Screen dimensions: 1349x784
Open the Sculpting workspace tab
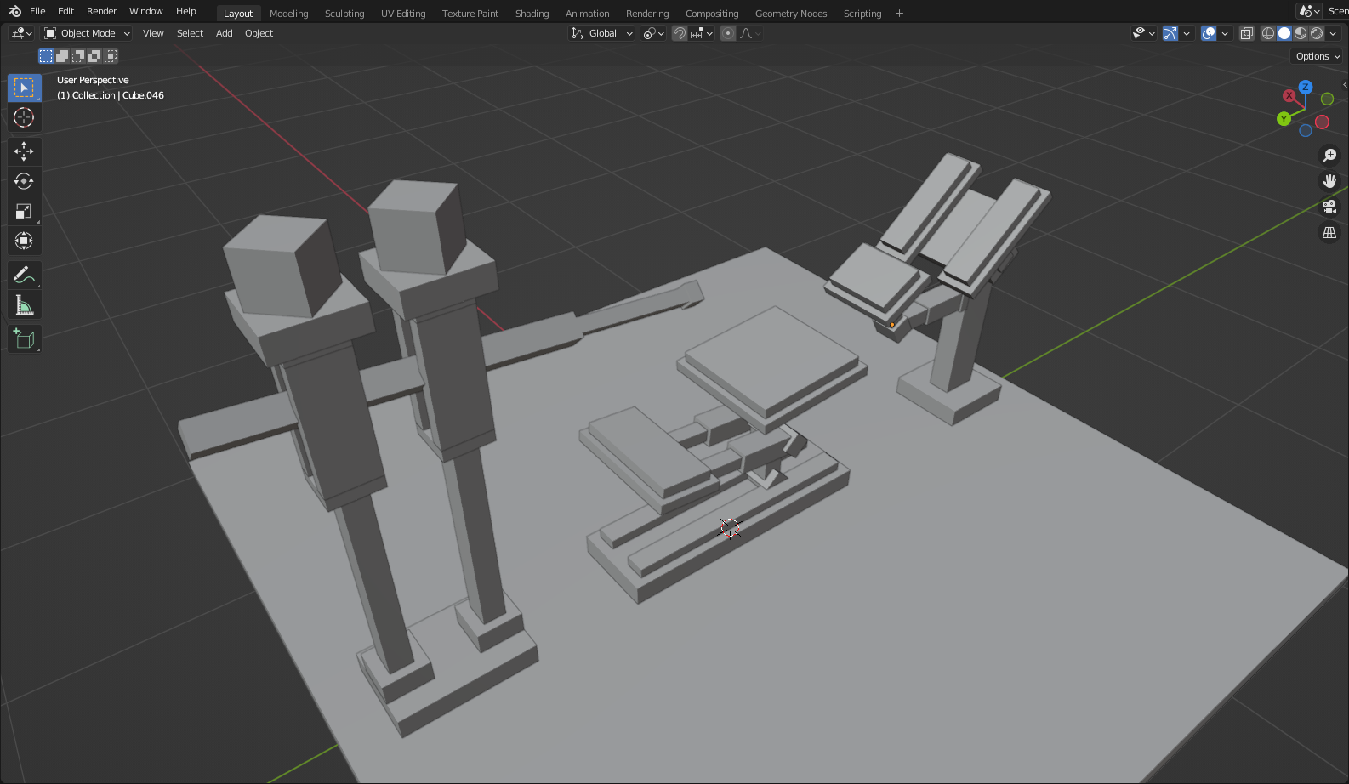coord(344,14)
